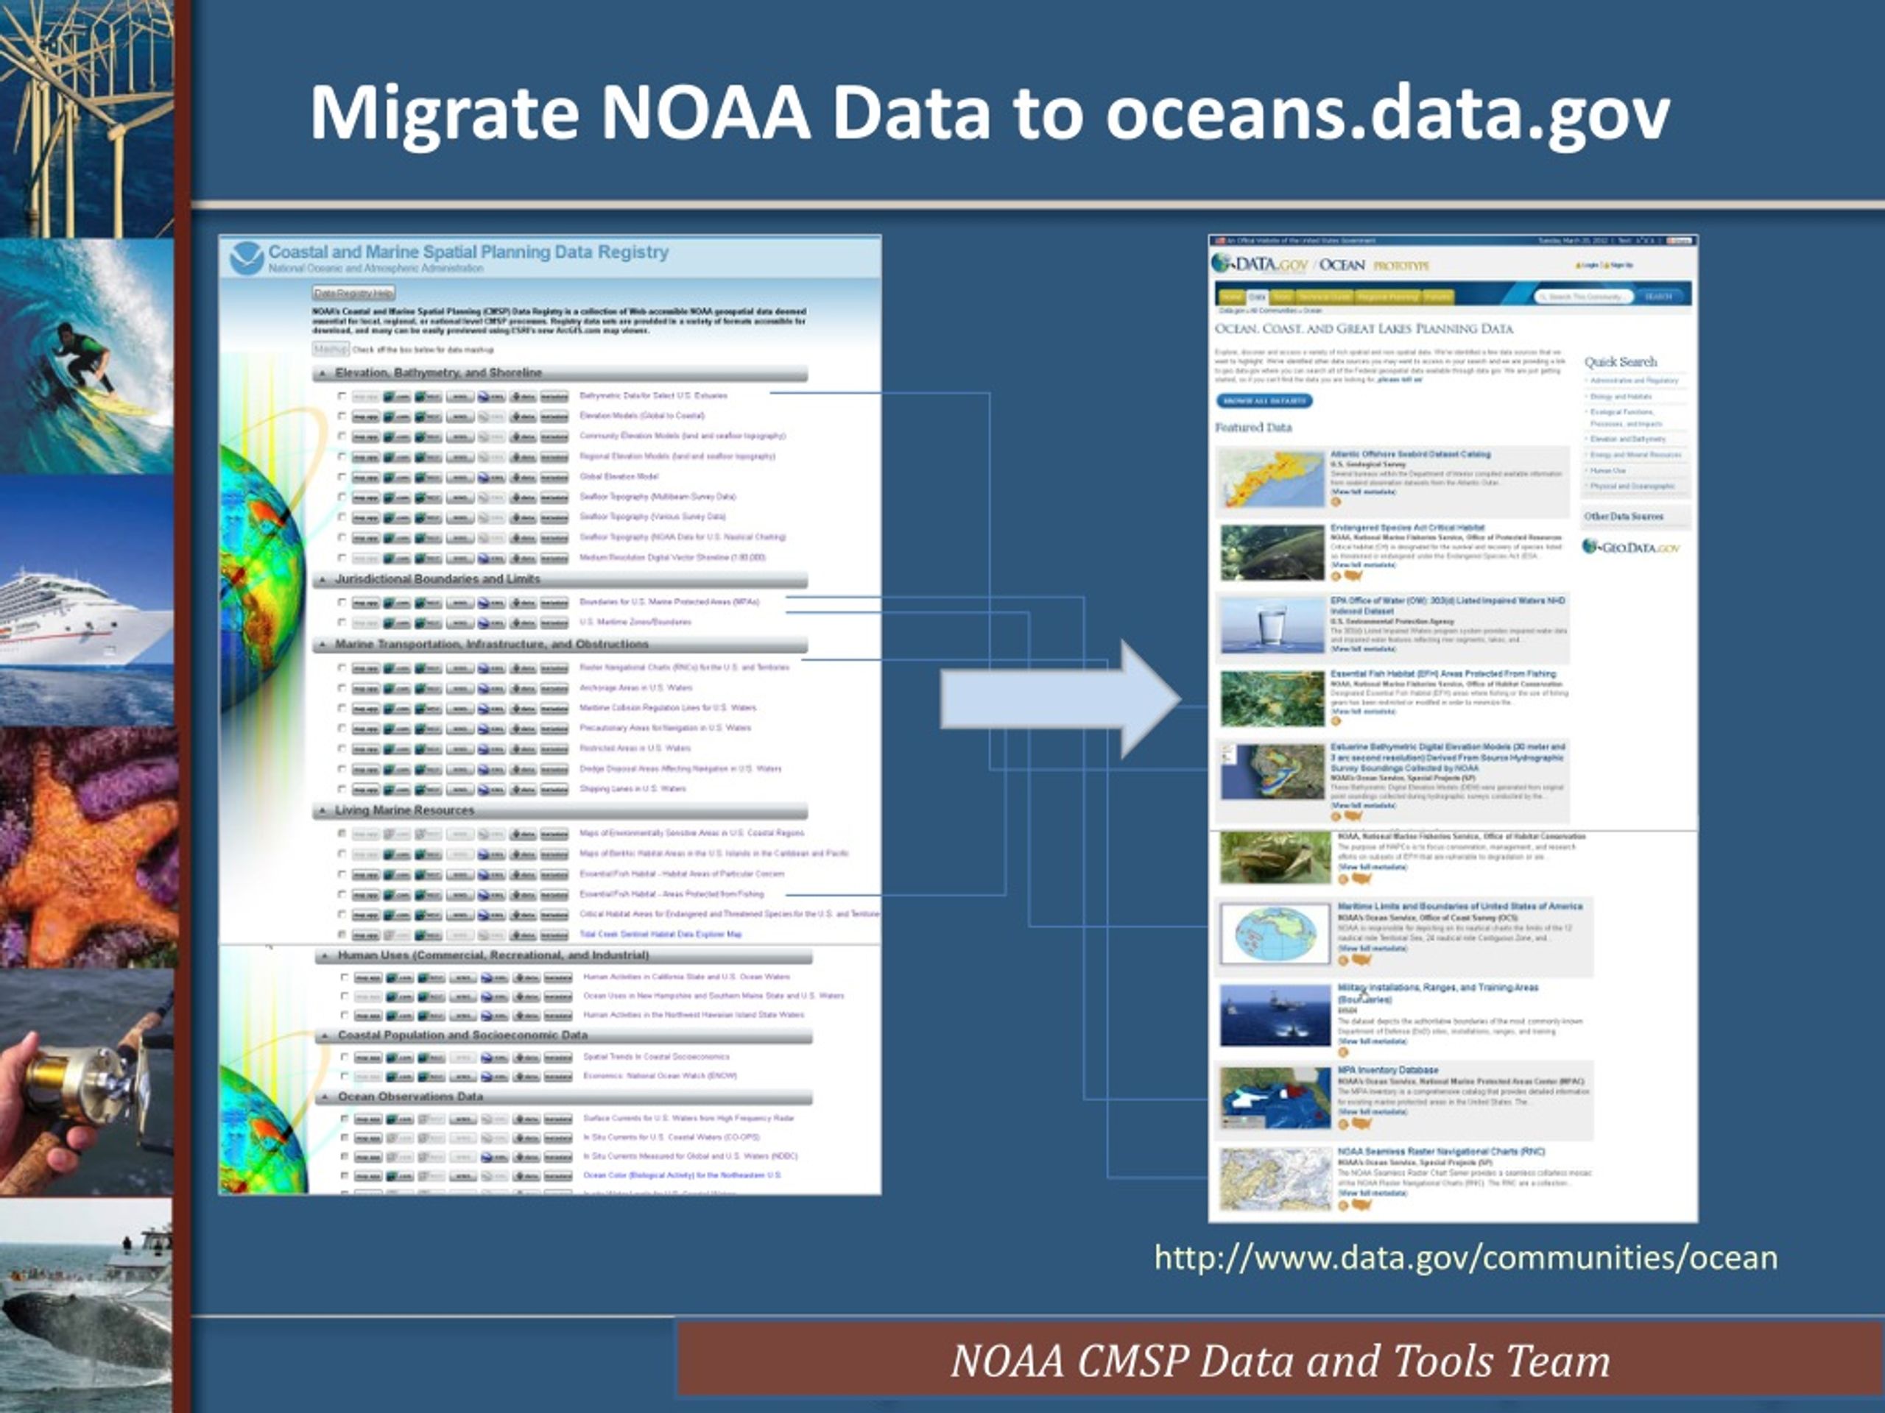Click the .com globe icon for Human Activities in California State
Viewport: 1885px width, 1413px height.
click(x=400, y=978)
